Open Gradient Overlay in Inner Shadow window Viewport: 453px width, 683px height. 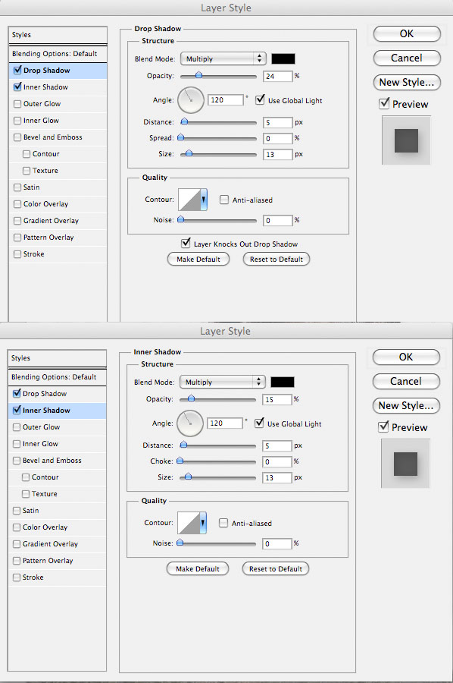point(50,544)
